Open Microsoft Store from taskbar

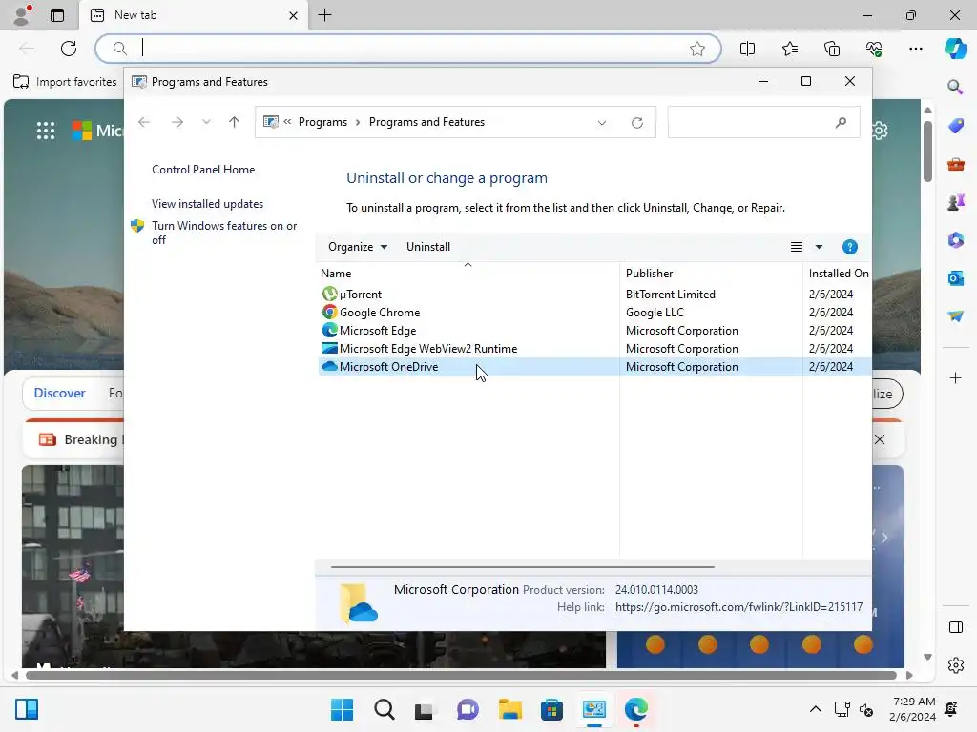551,709
